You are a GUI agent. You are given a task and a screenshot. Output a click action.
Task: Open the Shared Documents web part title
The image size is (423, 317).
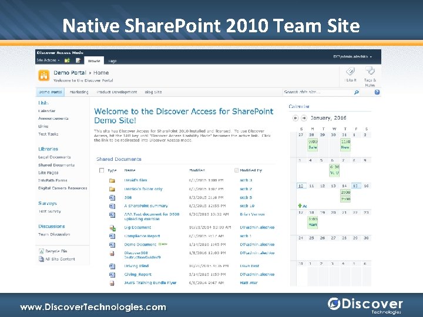[119, 159]
